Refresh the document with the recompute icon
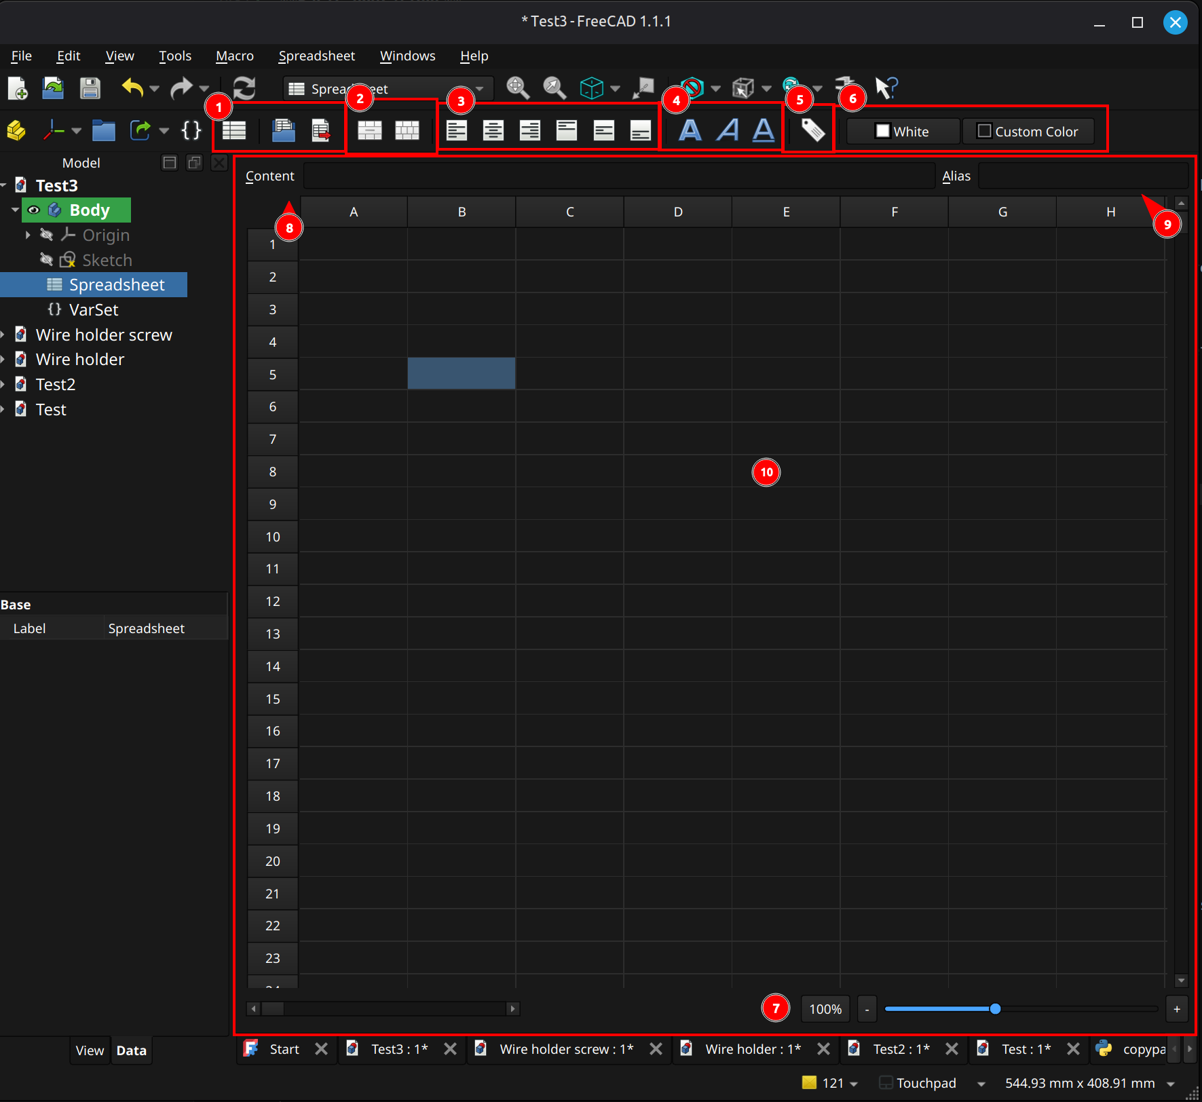The width and height of the screenshot is (1202, 1102). [244, 88]
